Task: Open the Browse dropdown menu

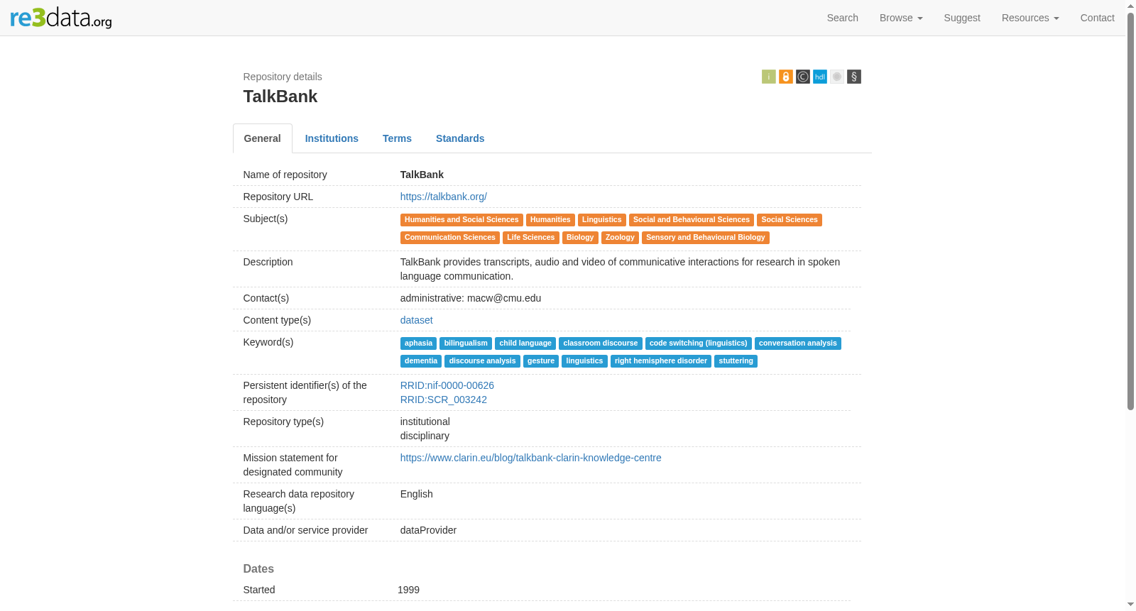Action: [901, 18]
